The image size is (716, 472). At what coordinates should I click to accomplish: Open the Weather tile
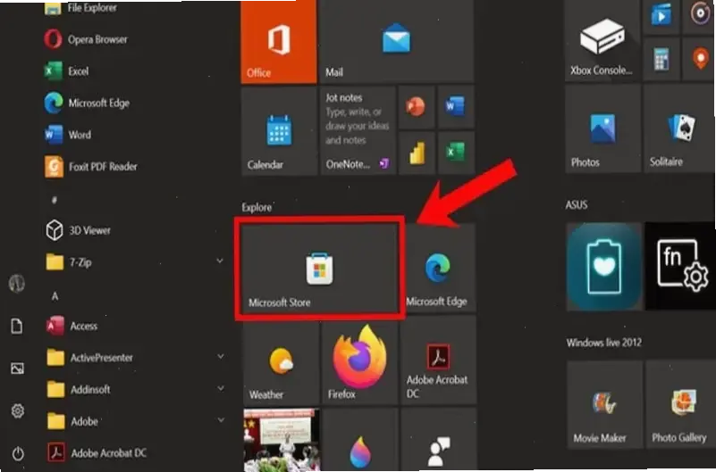[x=281, y=362]
